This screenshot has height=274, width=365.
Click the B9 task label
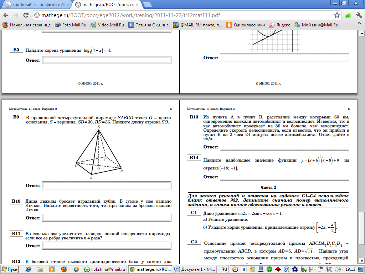point(16,117)
